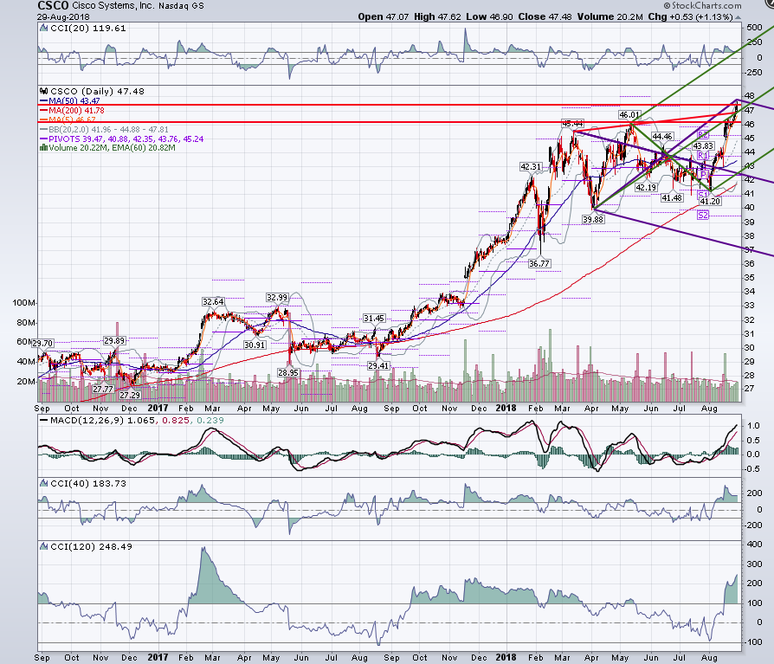Viewport: 774px width, 664px height.
Task: Click the 44.46 price label
Action: coord(662,136)
